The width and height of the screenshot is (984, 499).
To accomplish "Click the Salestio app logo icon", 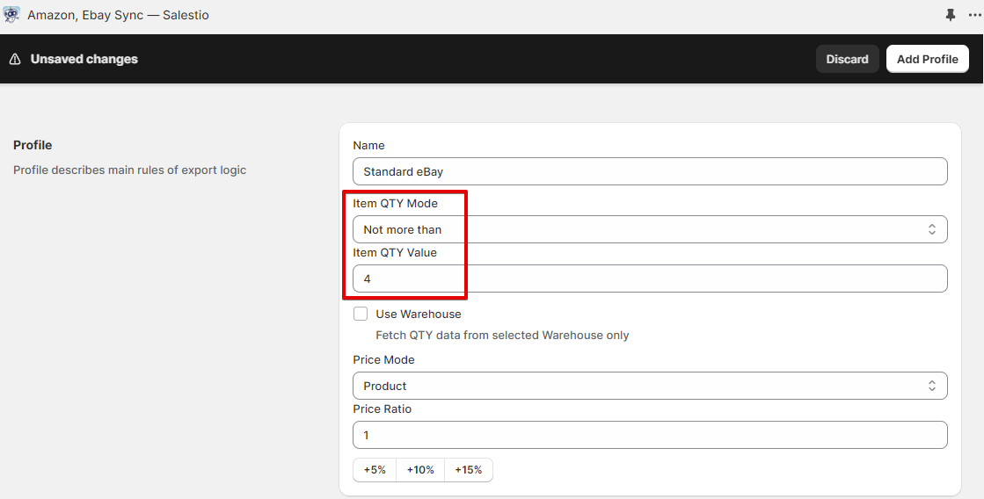I will tap(12, 15).
